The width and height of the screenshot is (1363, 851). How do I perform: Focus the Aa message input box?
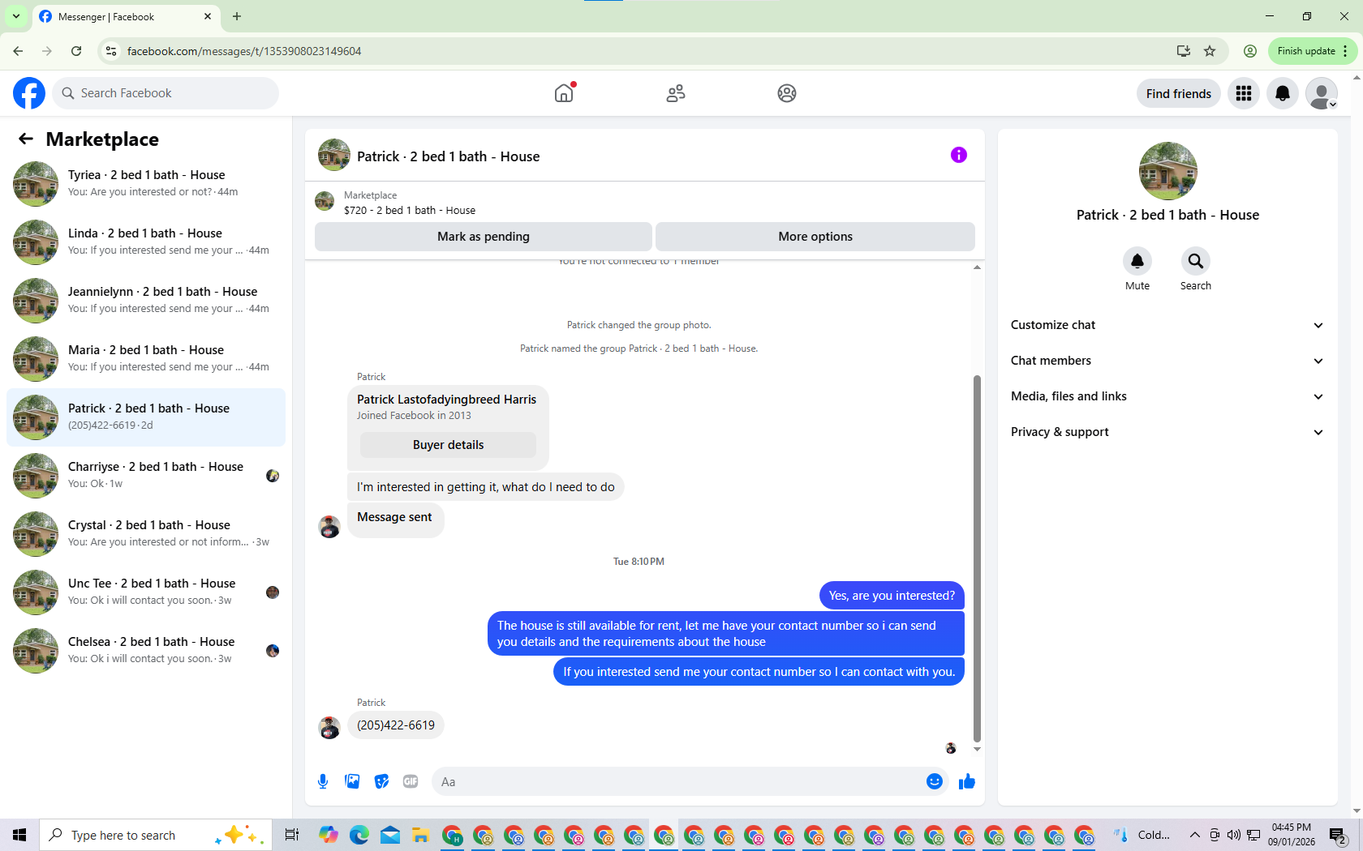tap(678, 781)
